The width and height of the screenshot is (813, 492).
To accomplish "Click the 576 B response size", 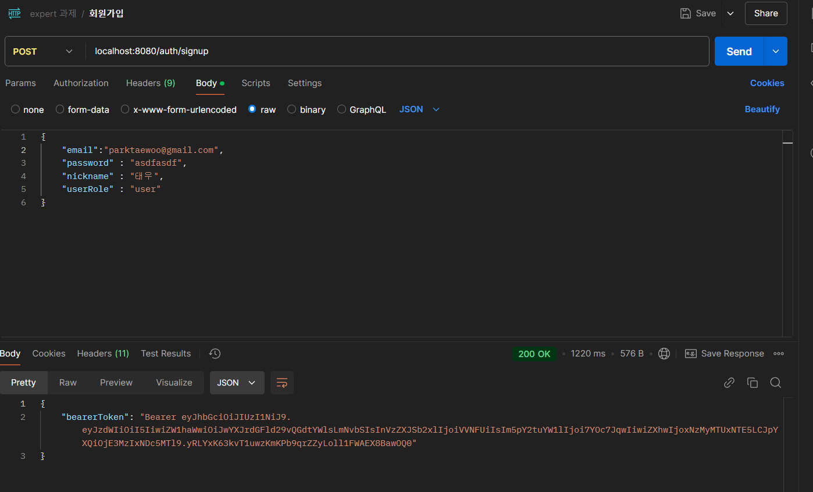I will pos(632,354).
